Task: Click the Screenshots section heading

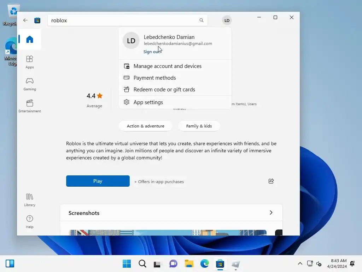Action: (84, 213)
